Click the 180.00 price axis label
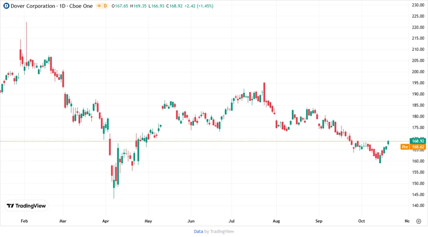The width and height of the screenshot is (428, 237). coord(418,116)
